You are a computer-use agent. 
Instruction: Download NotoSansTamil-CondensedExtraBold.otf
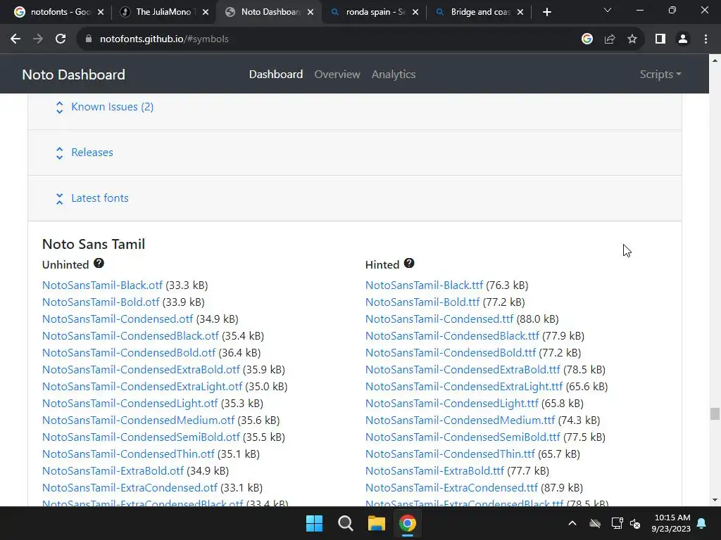coord(141,370)
